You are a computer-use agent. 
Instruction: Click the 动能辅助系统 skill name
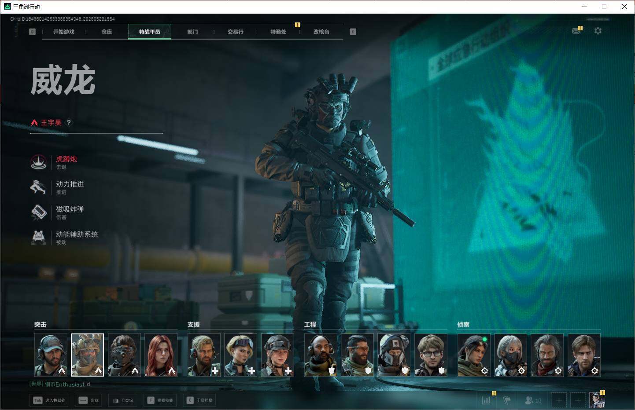coord(77,234)
